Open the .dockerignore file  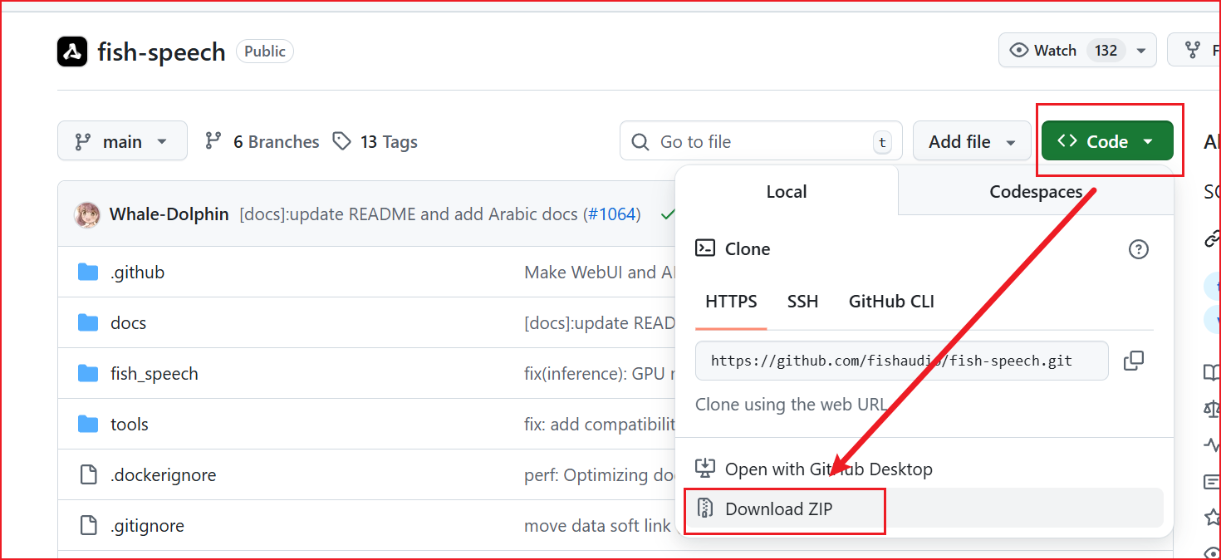163,474
